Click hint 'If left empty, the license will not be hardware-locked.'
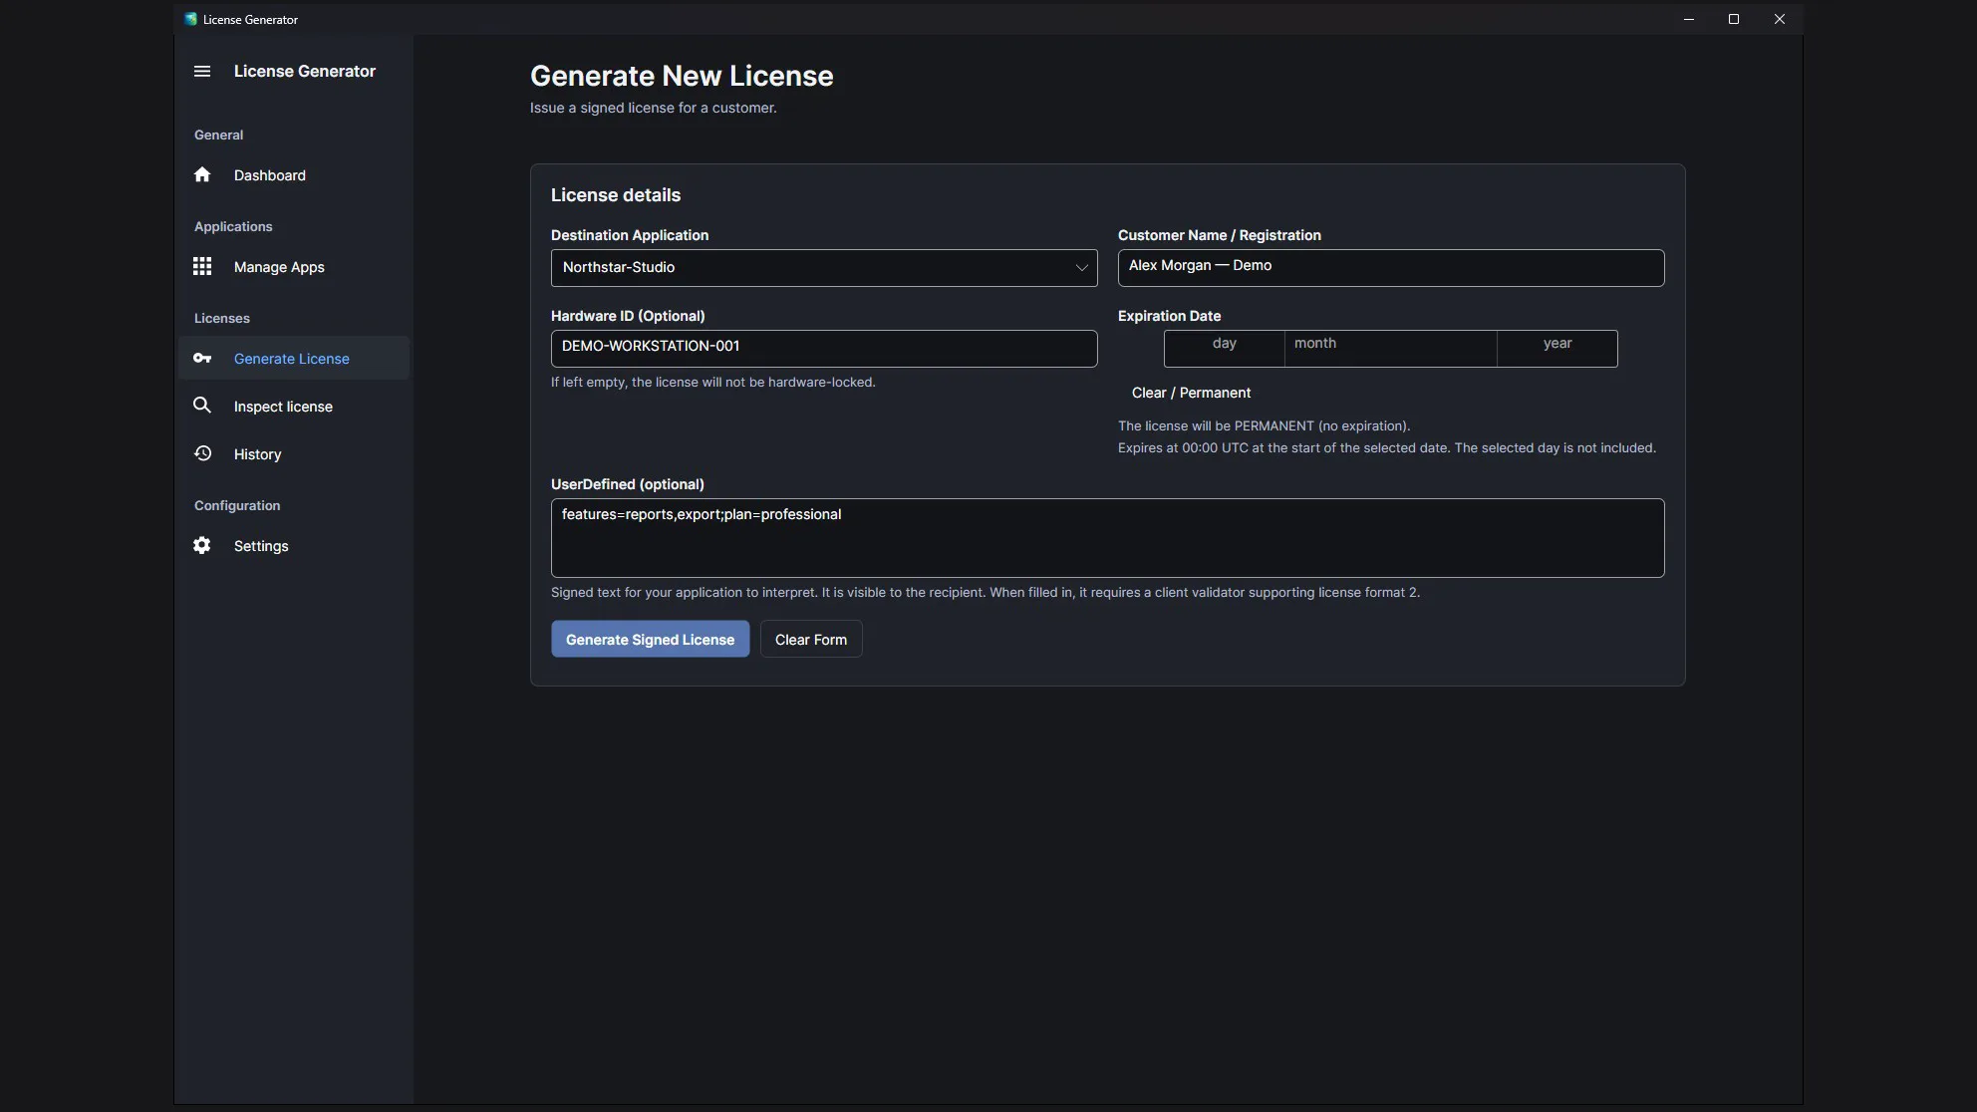The width and height of the screenshot is (1977, 1112). (713, 383)
